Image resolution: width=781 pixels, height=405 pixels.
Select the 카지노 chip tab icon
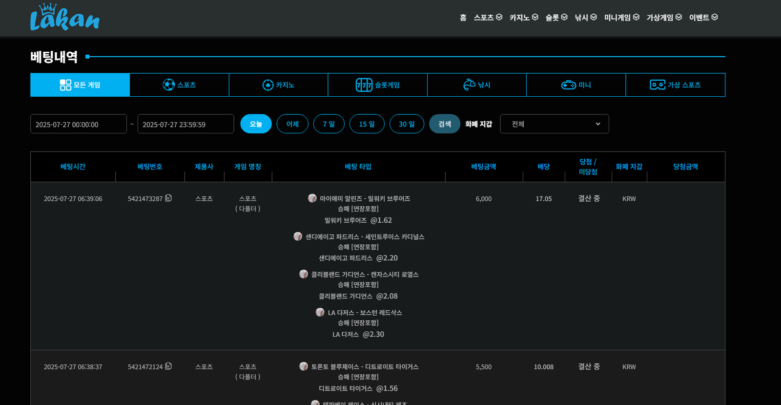point(267,85)
